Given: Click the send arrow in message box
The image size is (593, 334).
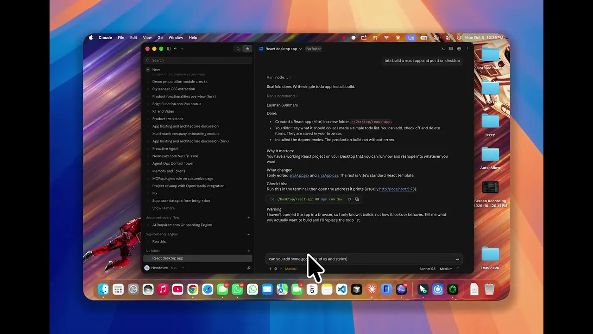Looking at the screenshot, I should click(458, 259).
